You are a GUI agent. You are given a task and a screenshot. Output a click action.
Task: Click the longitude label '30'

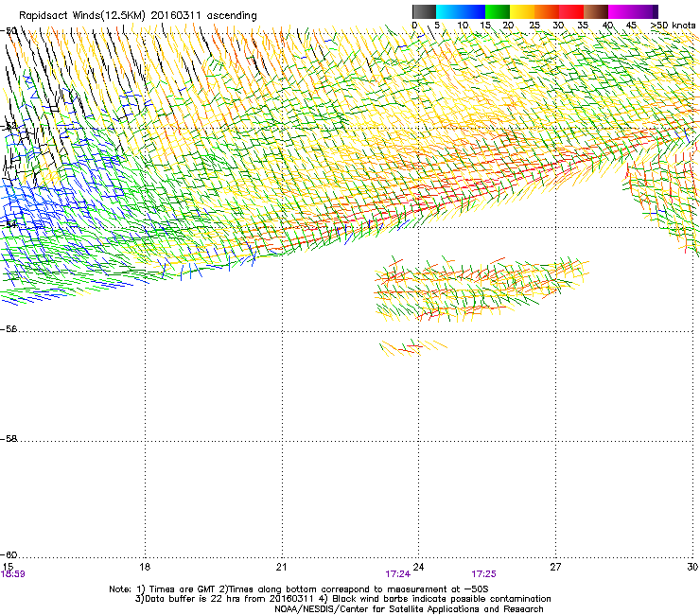(x=692, y=567)
